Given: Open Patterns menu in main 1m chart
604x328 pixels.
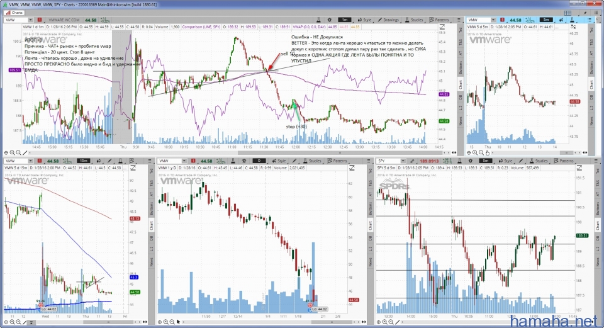Looking at the screenshot, I should 439,20.
